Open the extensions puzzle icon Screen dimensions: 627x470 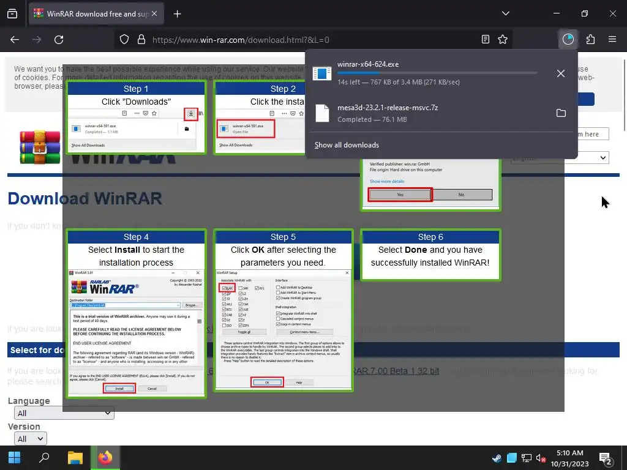coord(591,39)
